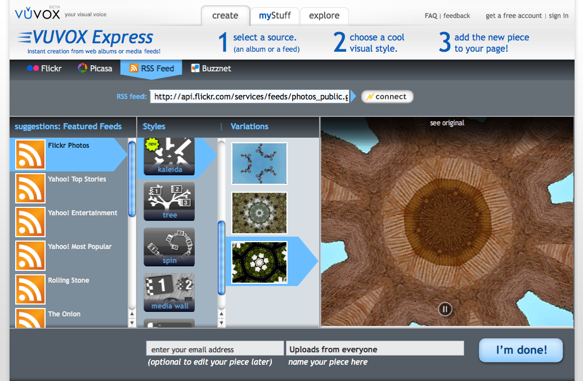583x381 pixels.
Task: Click the Styles header
Action: 154,126
